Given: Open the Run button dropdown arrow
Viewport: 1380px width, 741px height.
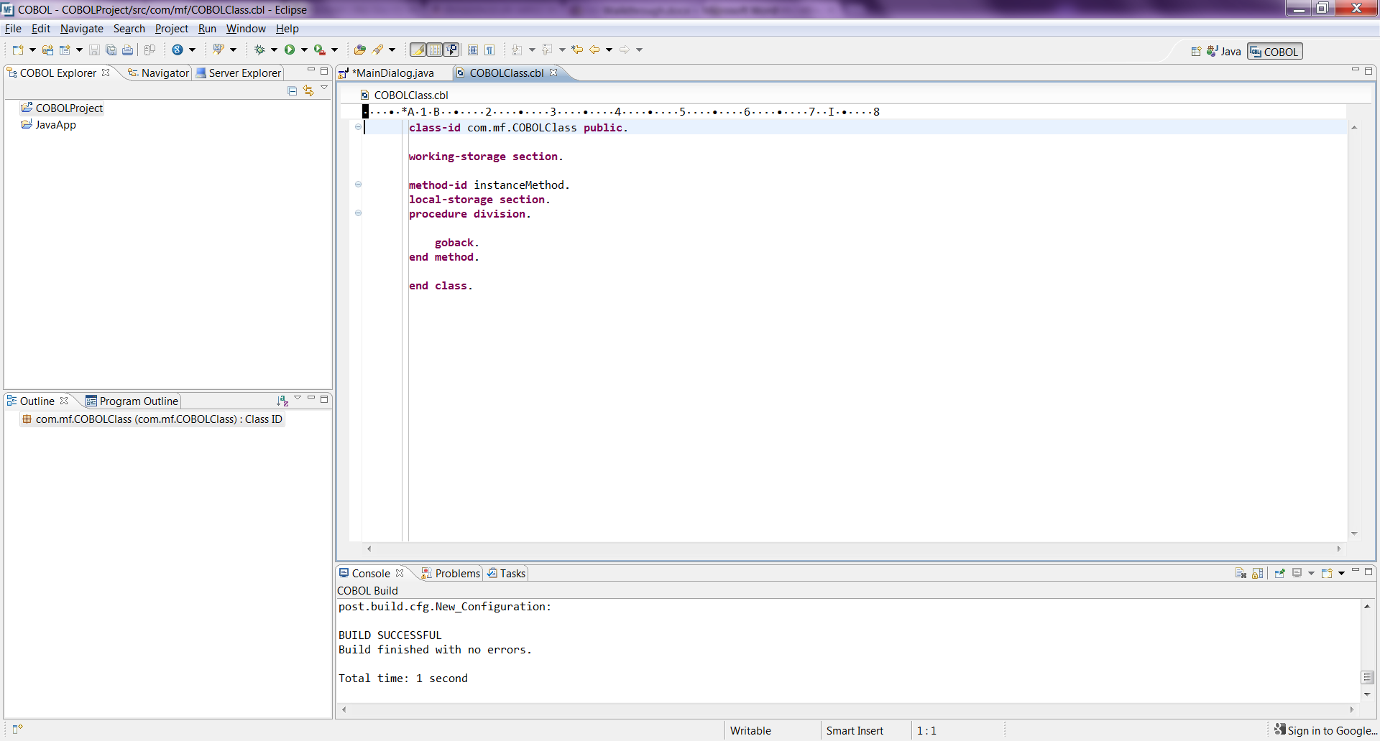Looking at the screenshot, I should pyautogui.click(x=304, y=50).
